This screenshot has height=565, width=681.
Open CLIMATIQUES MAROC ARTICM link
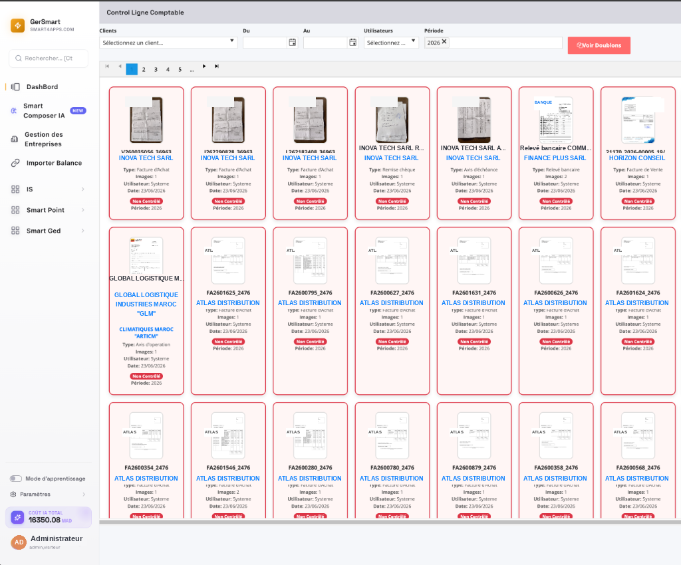[x=146, y=333]
